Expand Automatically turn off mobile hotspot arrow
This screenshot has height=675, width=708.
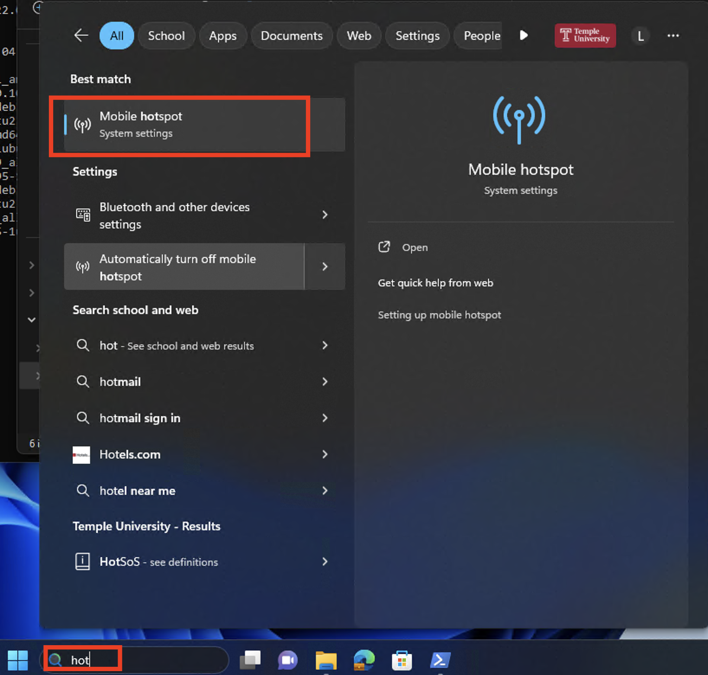click(325, 267)
